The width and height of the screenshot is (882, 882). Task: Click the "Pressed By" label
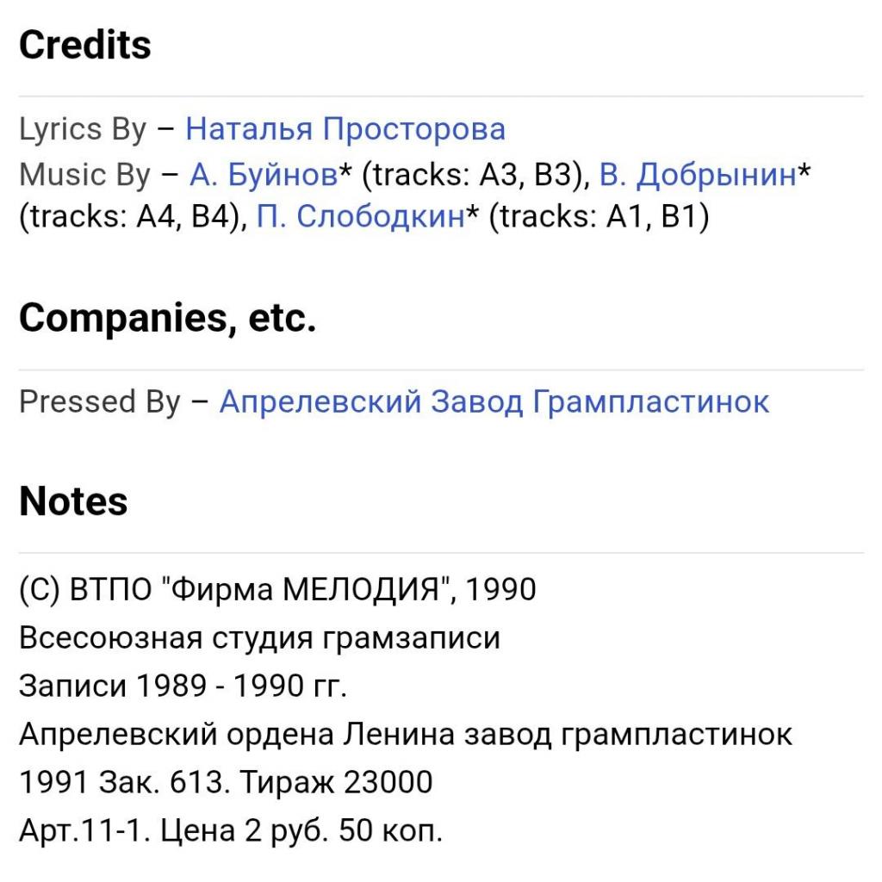coord(100,401)
